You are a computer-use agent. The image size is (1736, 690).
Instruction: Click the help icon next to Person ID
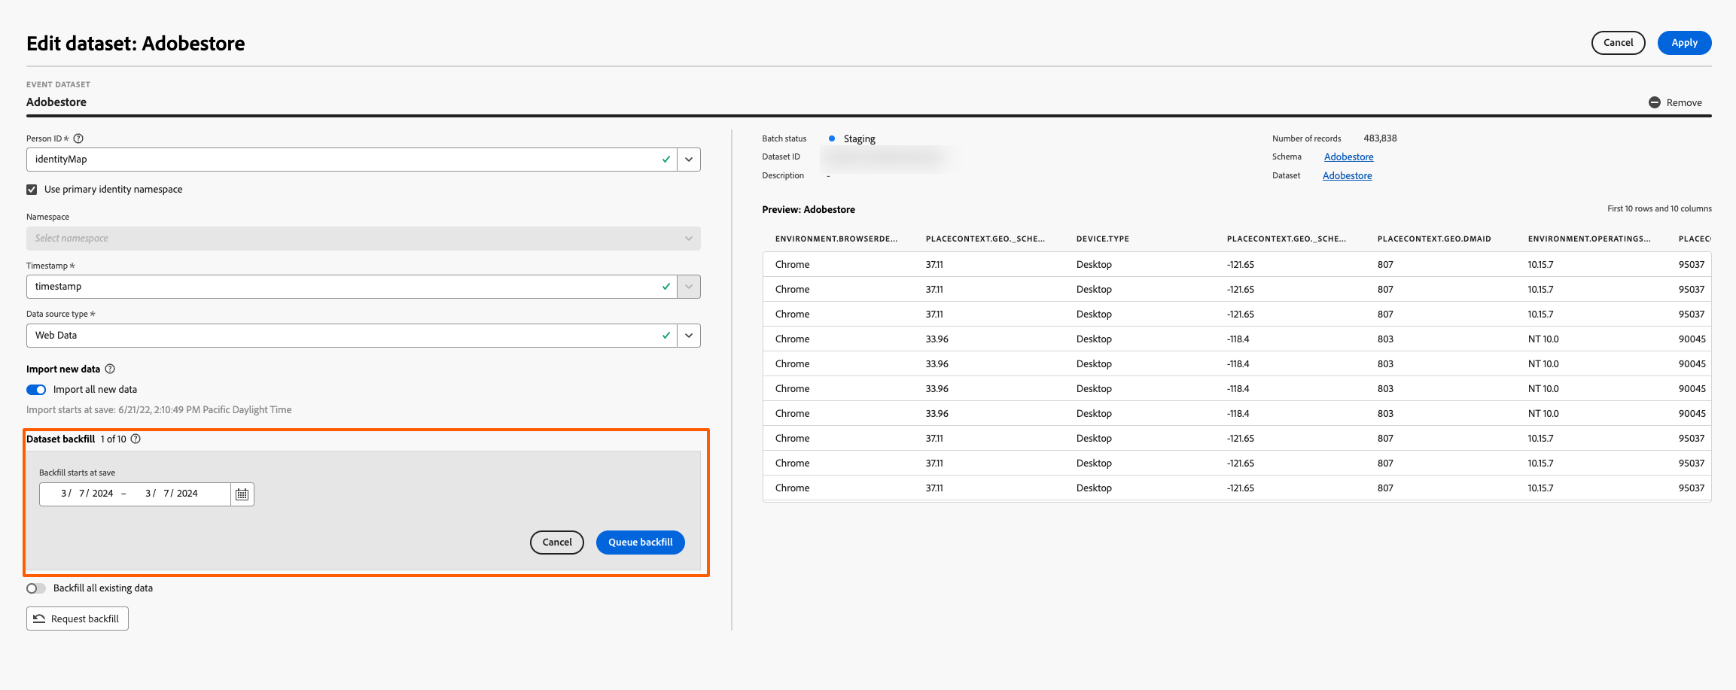(x=78, y=138)
